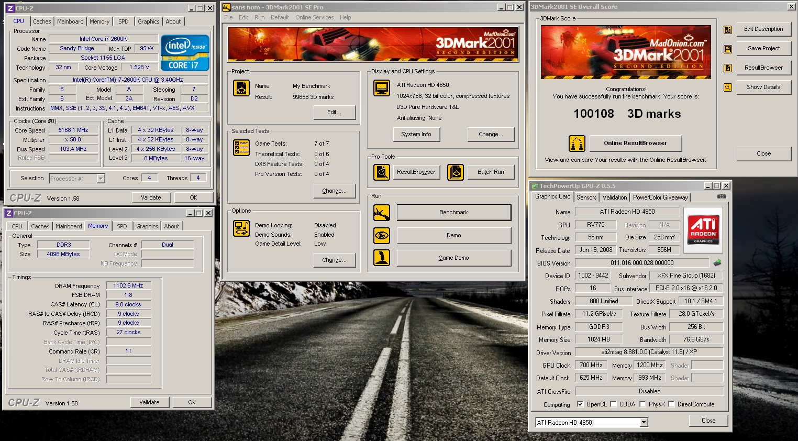Click the Show Details magnifier icon
This screenshot has height=441, width=798.
pyautogui.click(x=728, y=87)
